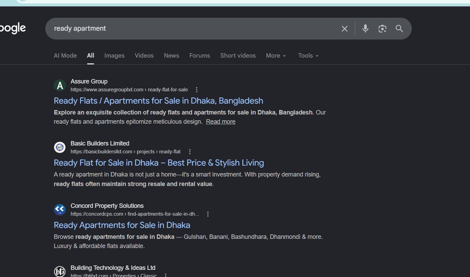
Task: Switch to Videos tab
Action: point(144,56)
